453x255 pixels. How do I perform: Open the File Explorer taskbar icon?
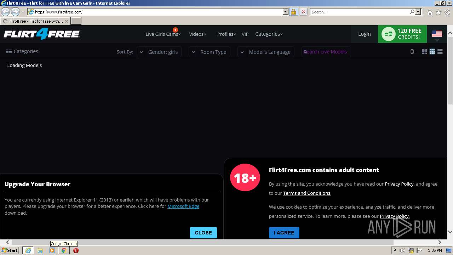tap(40, 250)
